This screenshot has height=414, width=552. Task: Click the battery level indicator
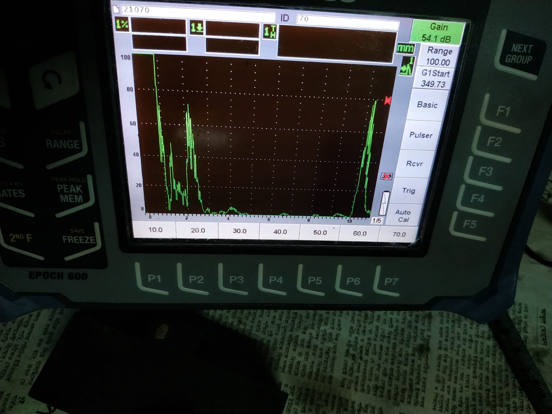coord(385,203)
